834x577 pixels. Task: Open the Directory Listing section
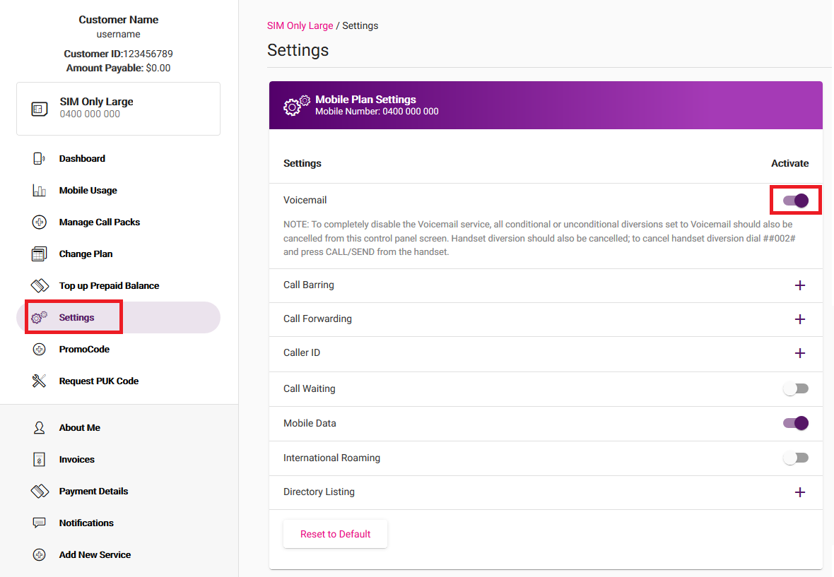coord(800,492)
